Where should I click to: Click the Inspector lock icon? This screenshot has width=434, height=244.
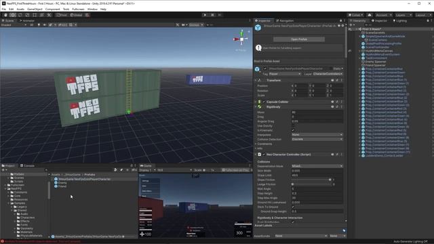[x=340, y=21]
